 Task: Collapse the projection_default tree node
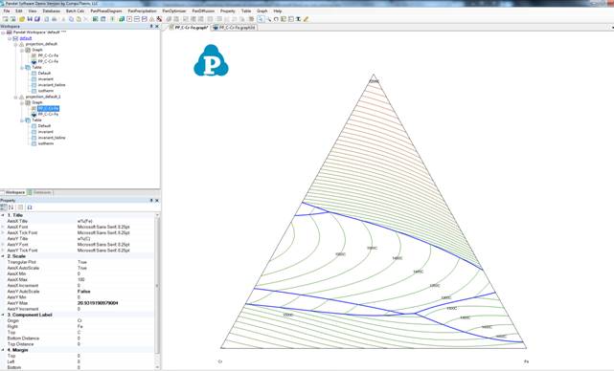click(x=15, y=44)
